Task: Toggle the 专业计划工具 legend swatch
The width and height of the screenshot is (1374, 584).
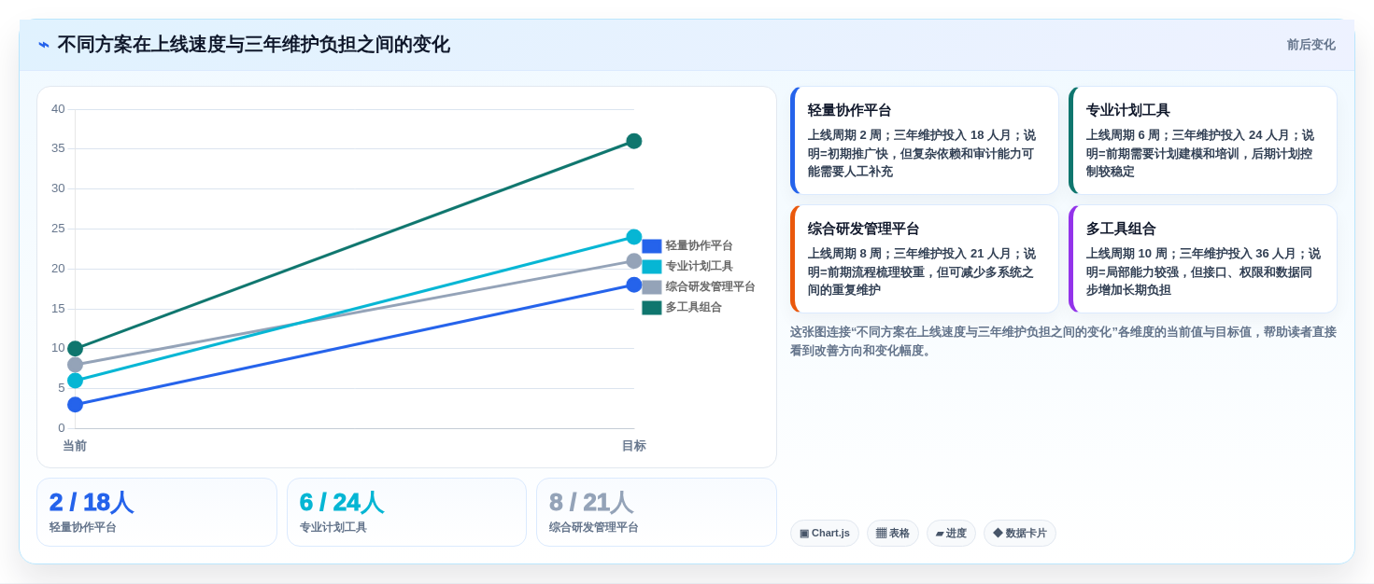Action: [x=652, y=267]
